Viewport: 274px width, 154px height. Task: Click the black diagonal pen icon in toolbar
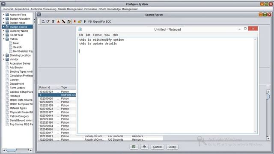tap(64, 21)
